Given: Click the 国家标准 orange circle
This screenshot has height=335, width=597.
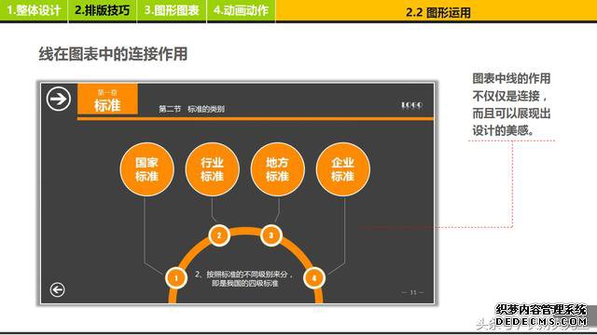Looking at the screenshot, I should click(x=147, y=169).
